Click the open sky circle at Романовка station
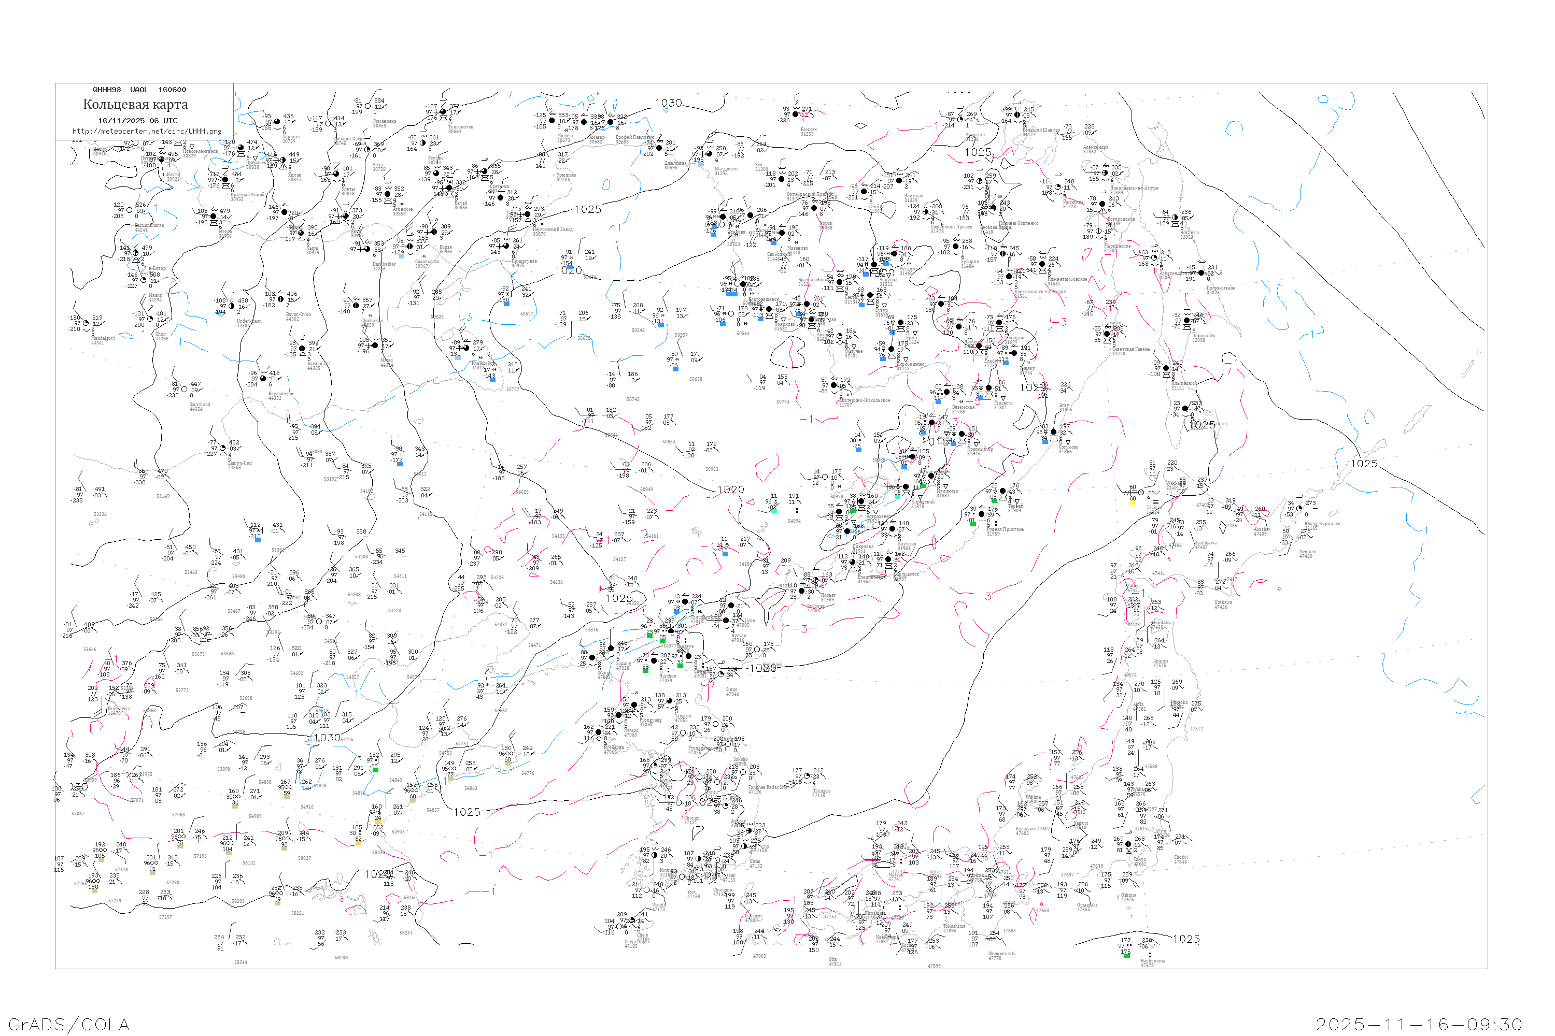This screenshot has height=1036, width=1555. coord(368,106)
